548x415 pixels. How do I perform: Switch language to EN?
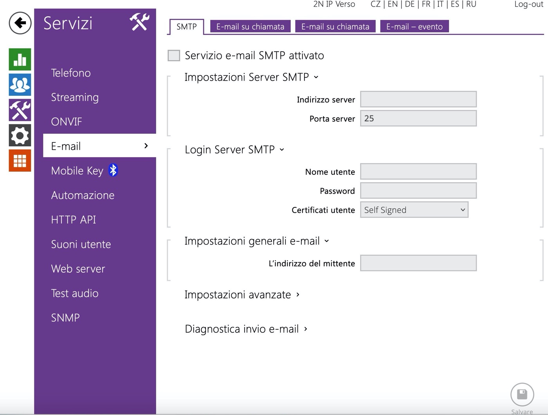393,4
